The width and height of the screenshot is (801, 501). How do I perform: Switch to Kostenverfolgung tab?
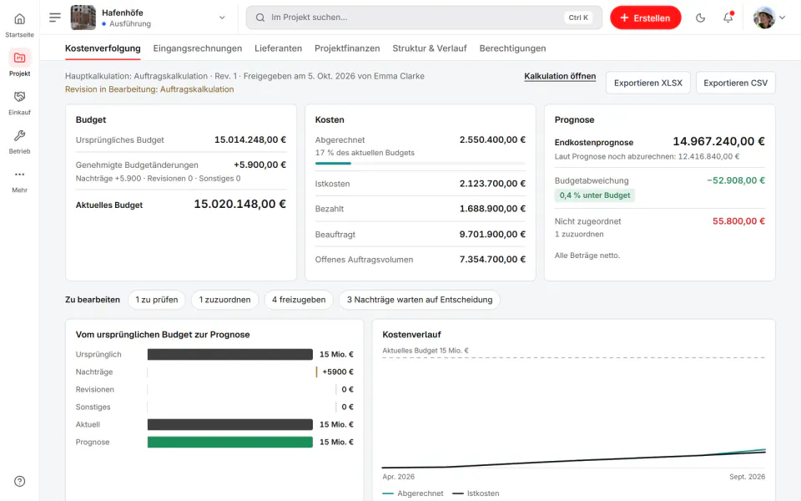[x=103, y=48]
